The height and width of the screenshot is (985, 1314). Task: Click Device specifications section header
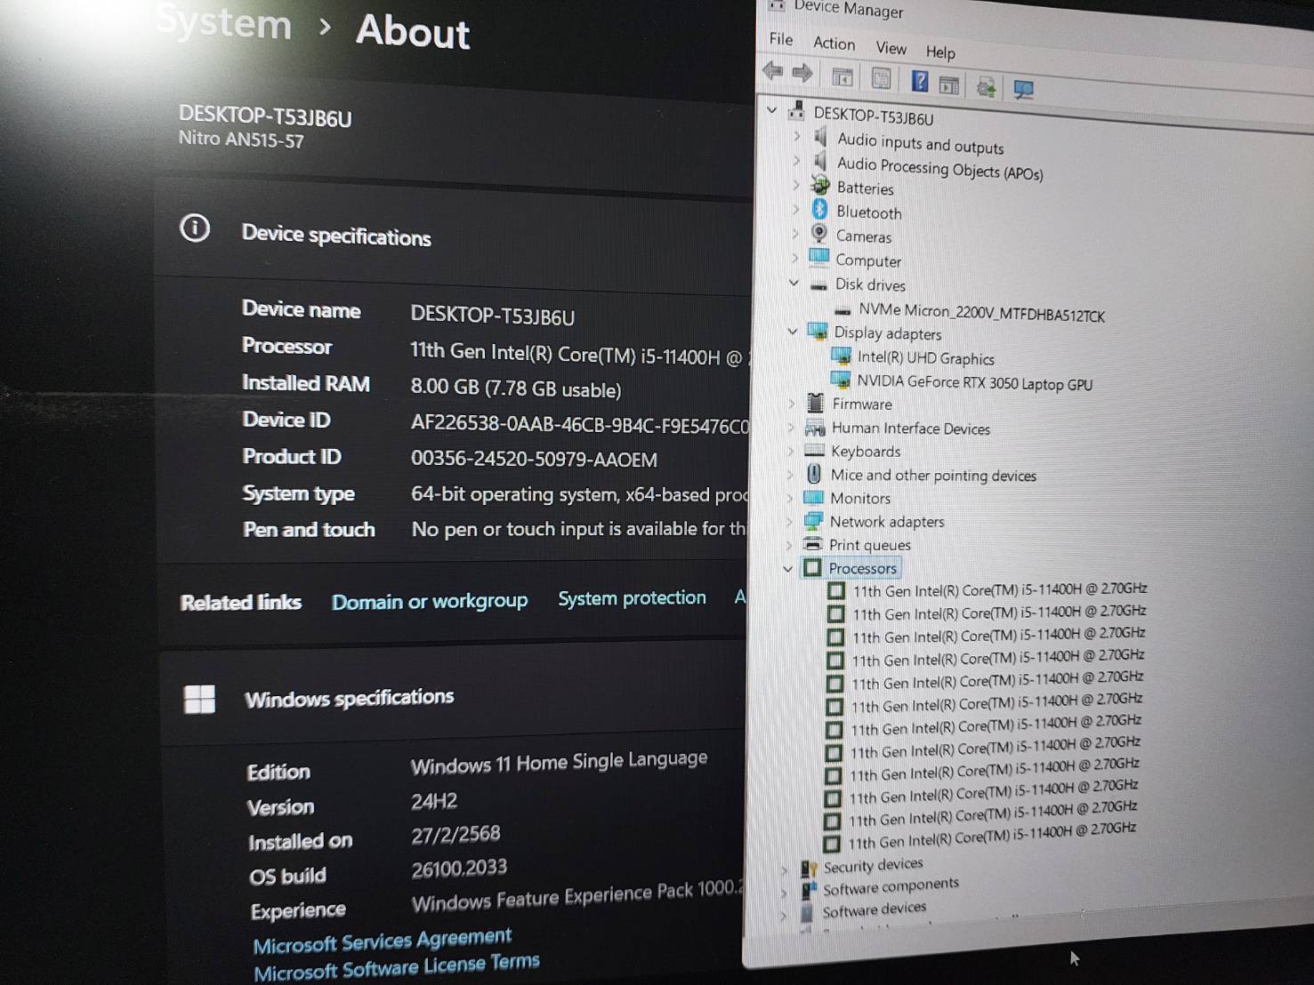pos(336,235)
